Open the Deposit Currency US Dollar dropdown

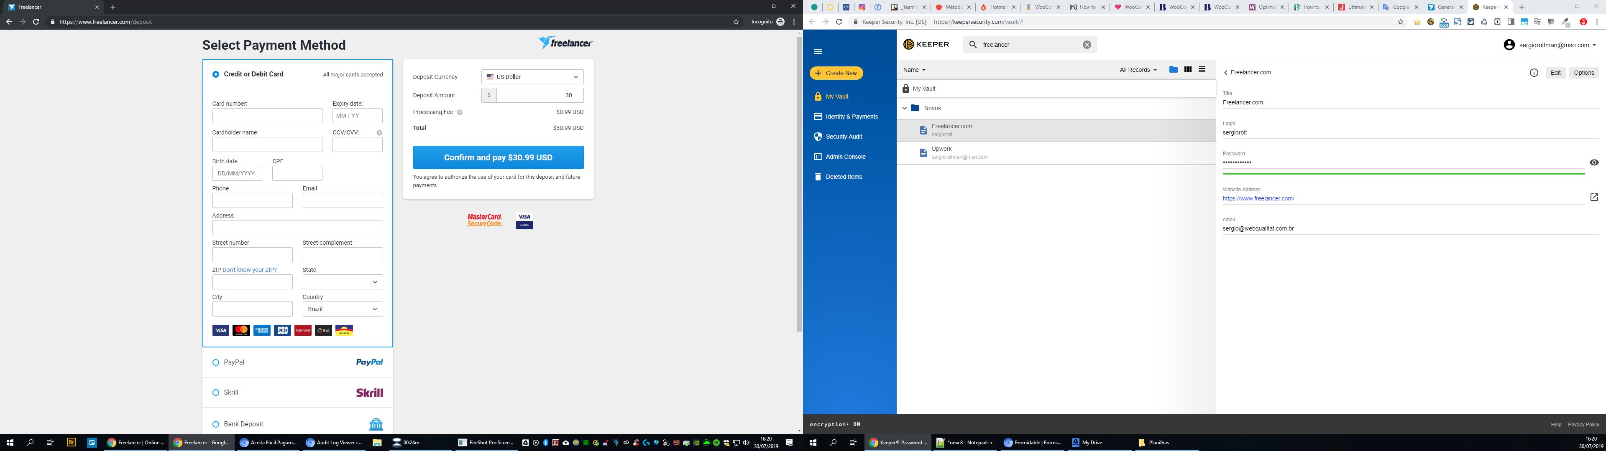pos(532,77)
